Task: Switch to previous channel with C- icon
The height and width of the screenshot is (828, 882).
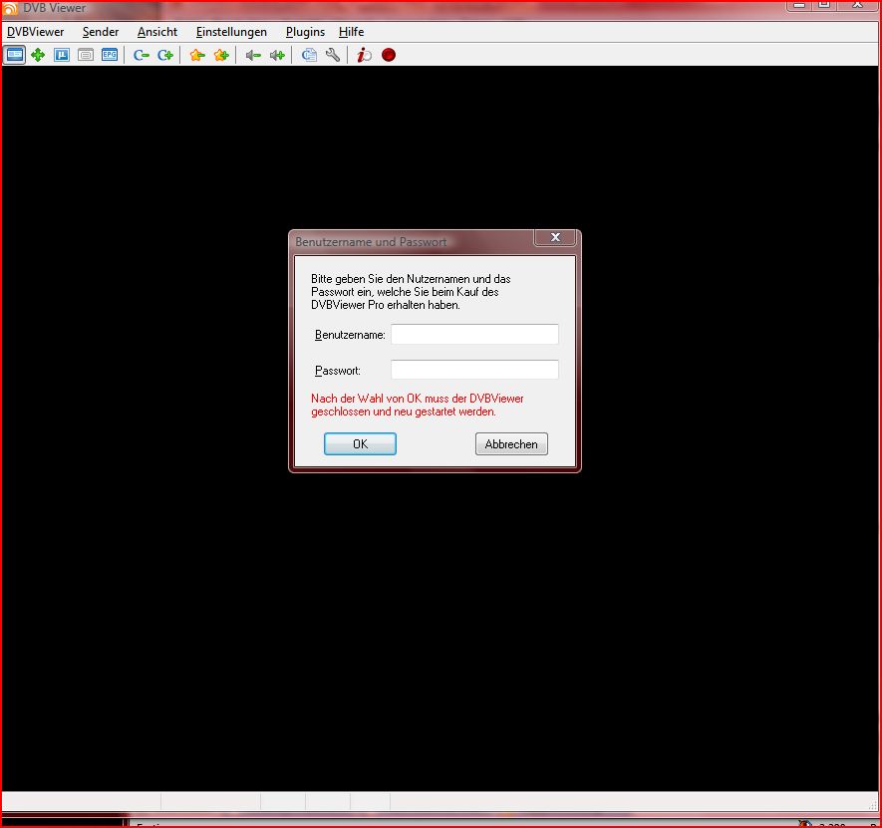Action: 142,55
